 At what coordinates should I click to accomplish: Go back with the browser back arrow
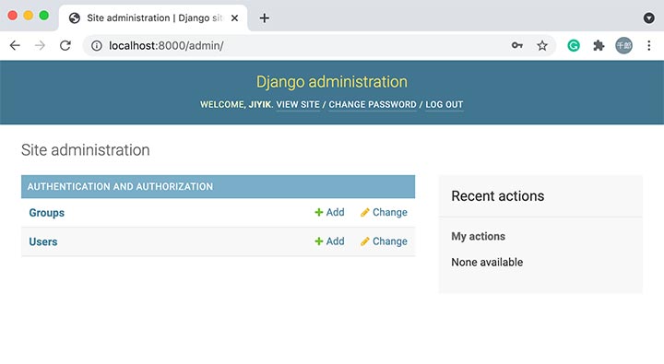(15, 45)
